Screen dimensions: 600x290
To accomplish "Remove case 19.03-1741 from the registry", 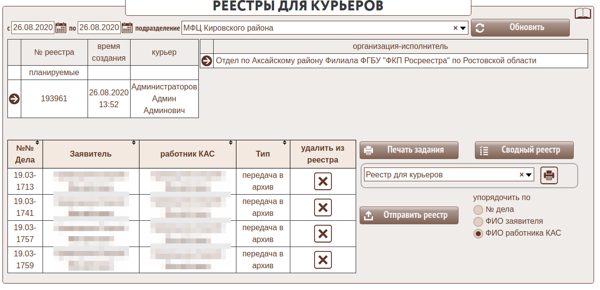I will click(323, 207).
